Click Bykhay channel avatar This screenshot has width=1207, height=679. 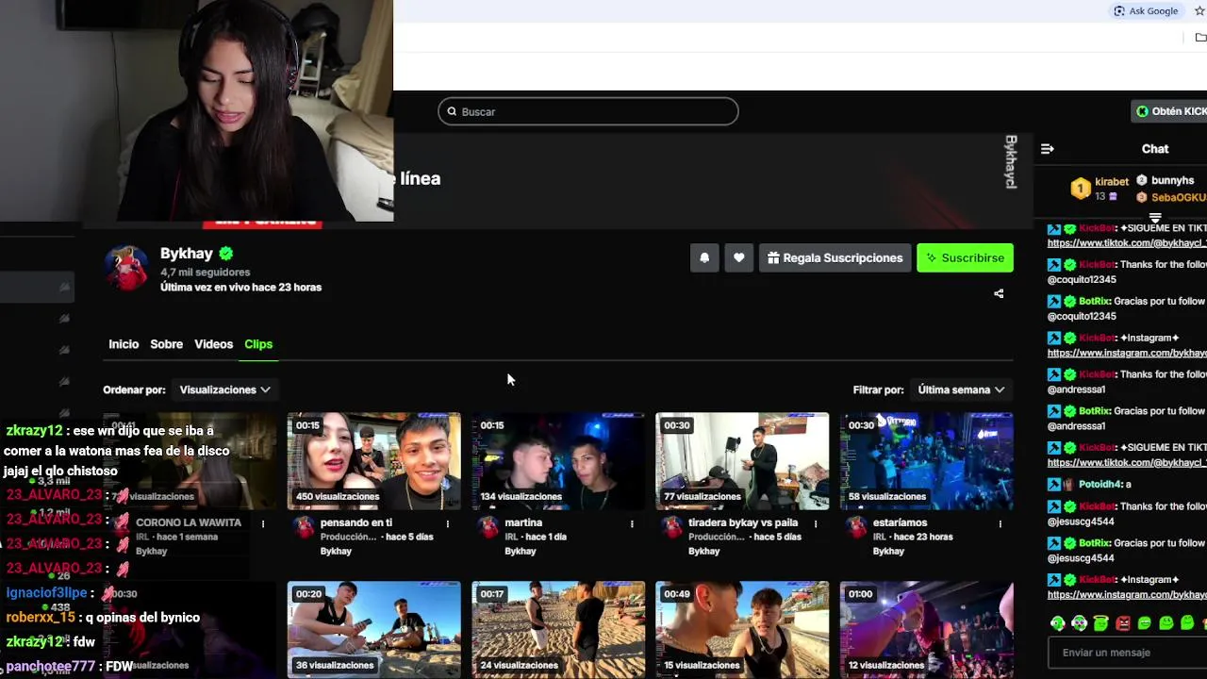pyautogui.click(x=125, y=269)
